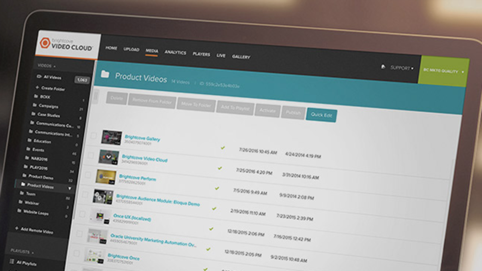The width and height of the screenshot is (482, 271).
Task: Click the plus icon for Add Remote Video
Action: 16,228
